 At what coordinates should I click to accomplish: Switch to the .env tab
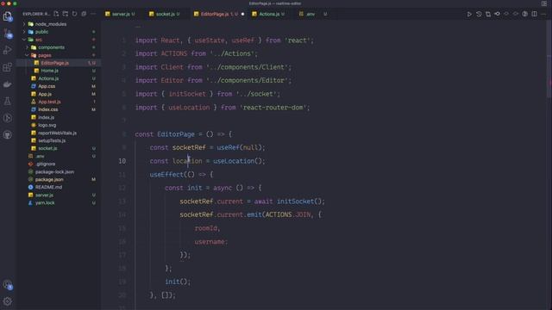[x=310, y=14]
